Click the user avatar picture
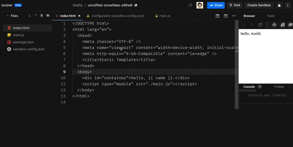The width and height of the screenshot is (293, 147). tap(200, 5)
